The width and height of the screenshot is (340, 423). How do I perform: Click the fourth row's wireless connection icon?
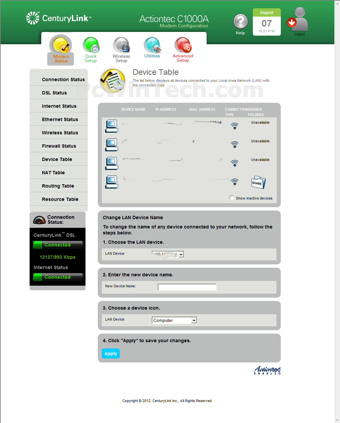point(235,182)
